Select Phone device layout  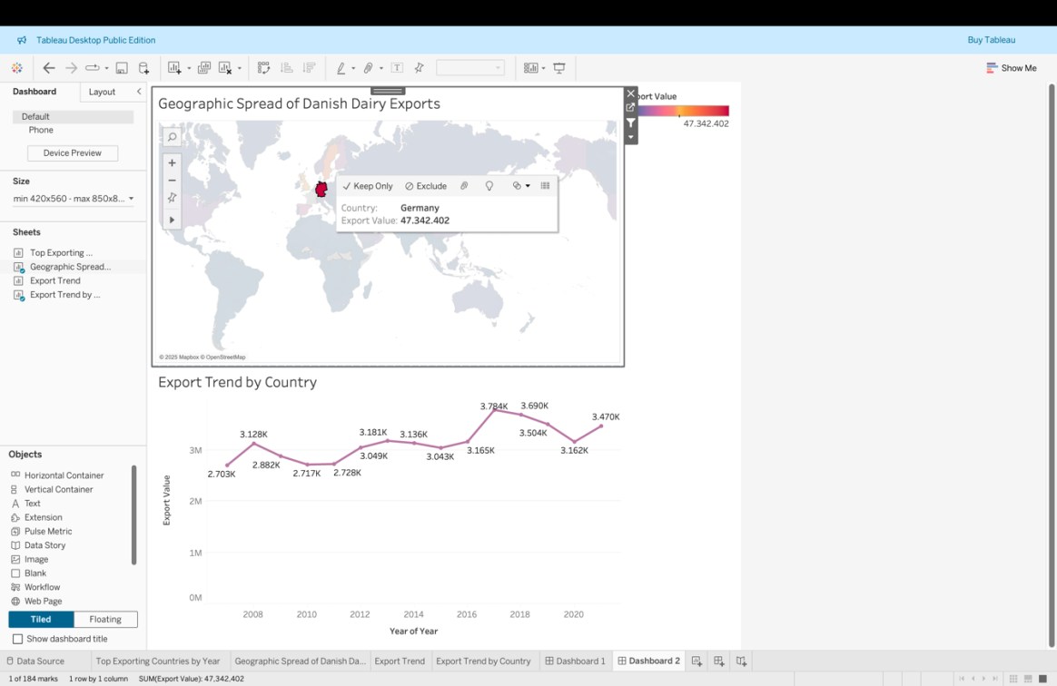tap(41, 130)
